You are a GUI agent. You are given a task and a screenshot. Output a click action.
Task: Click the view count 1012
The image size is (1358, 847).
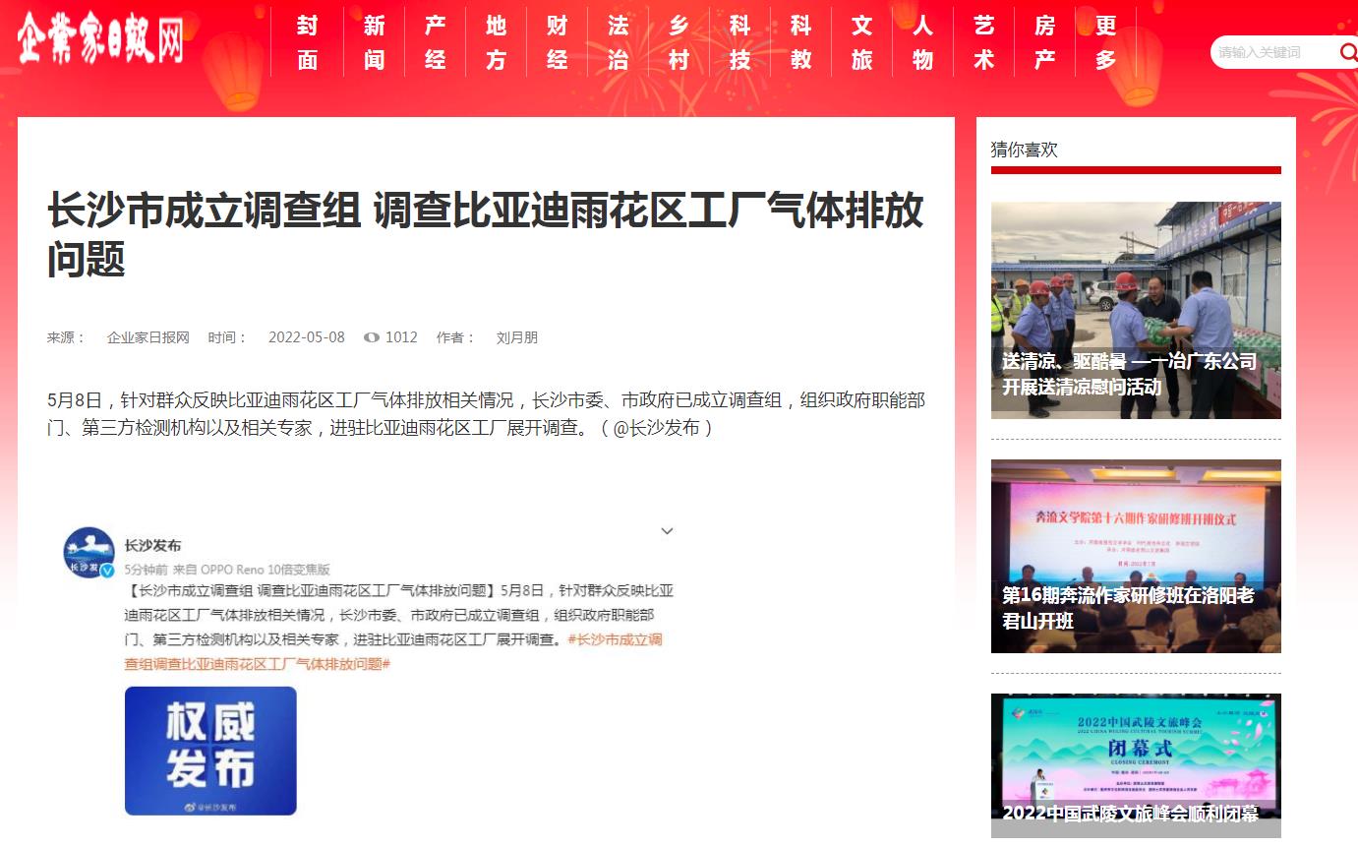point(401,337)
